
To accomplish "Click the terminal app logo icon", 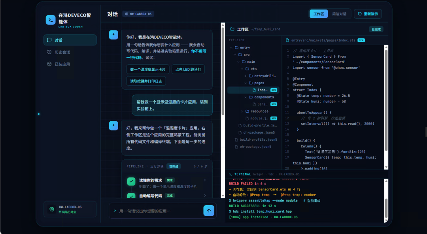I will pos(51,20).
